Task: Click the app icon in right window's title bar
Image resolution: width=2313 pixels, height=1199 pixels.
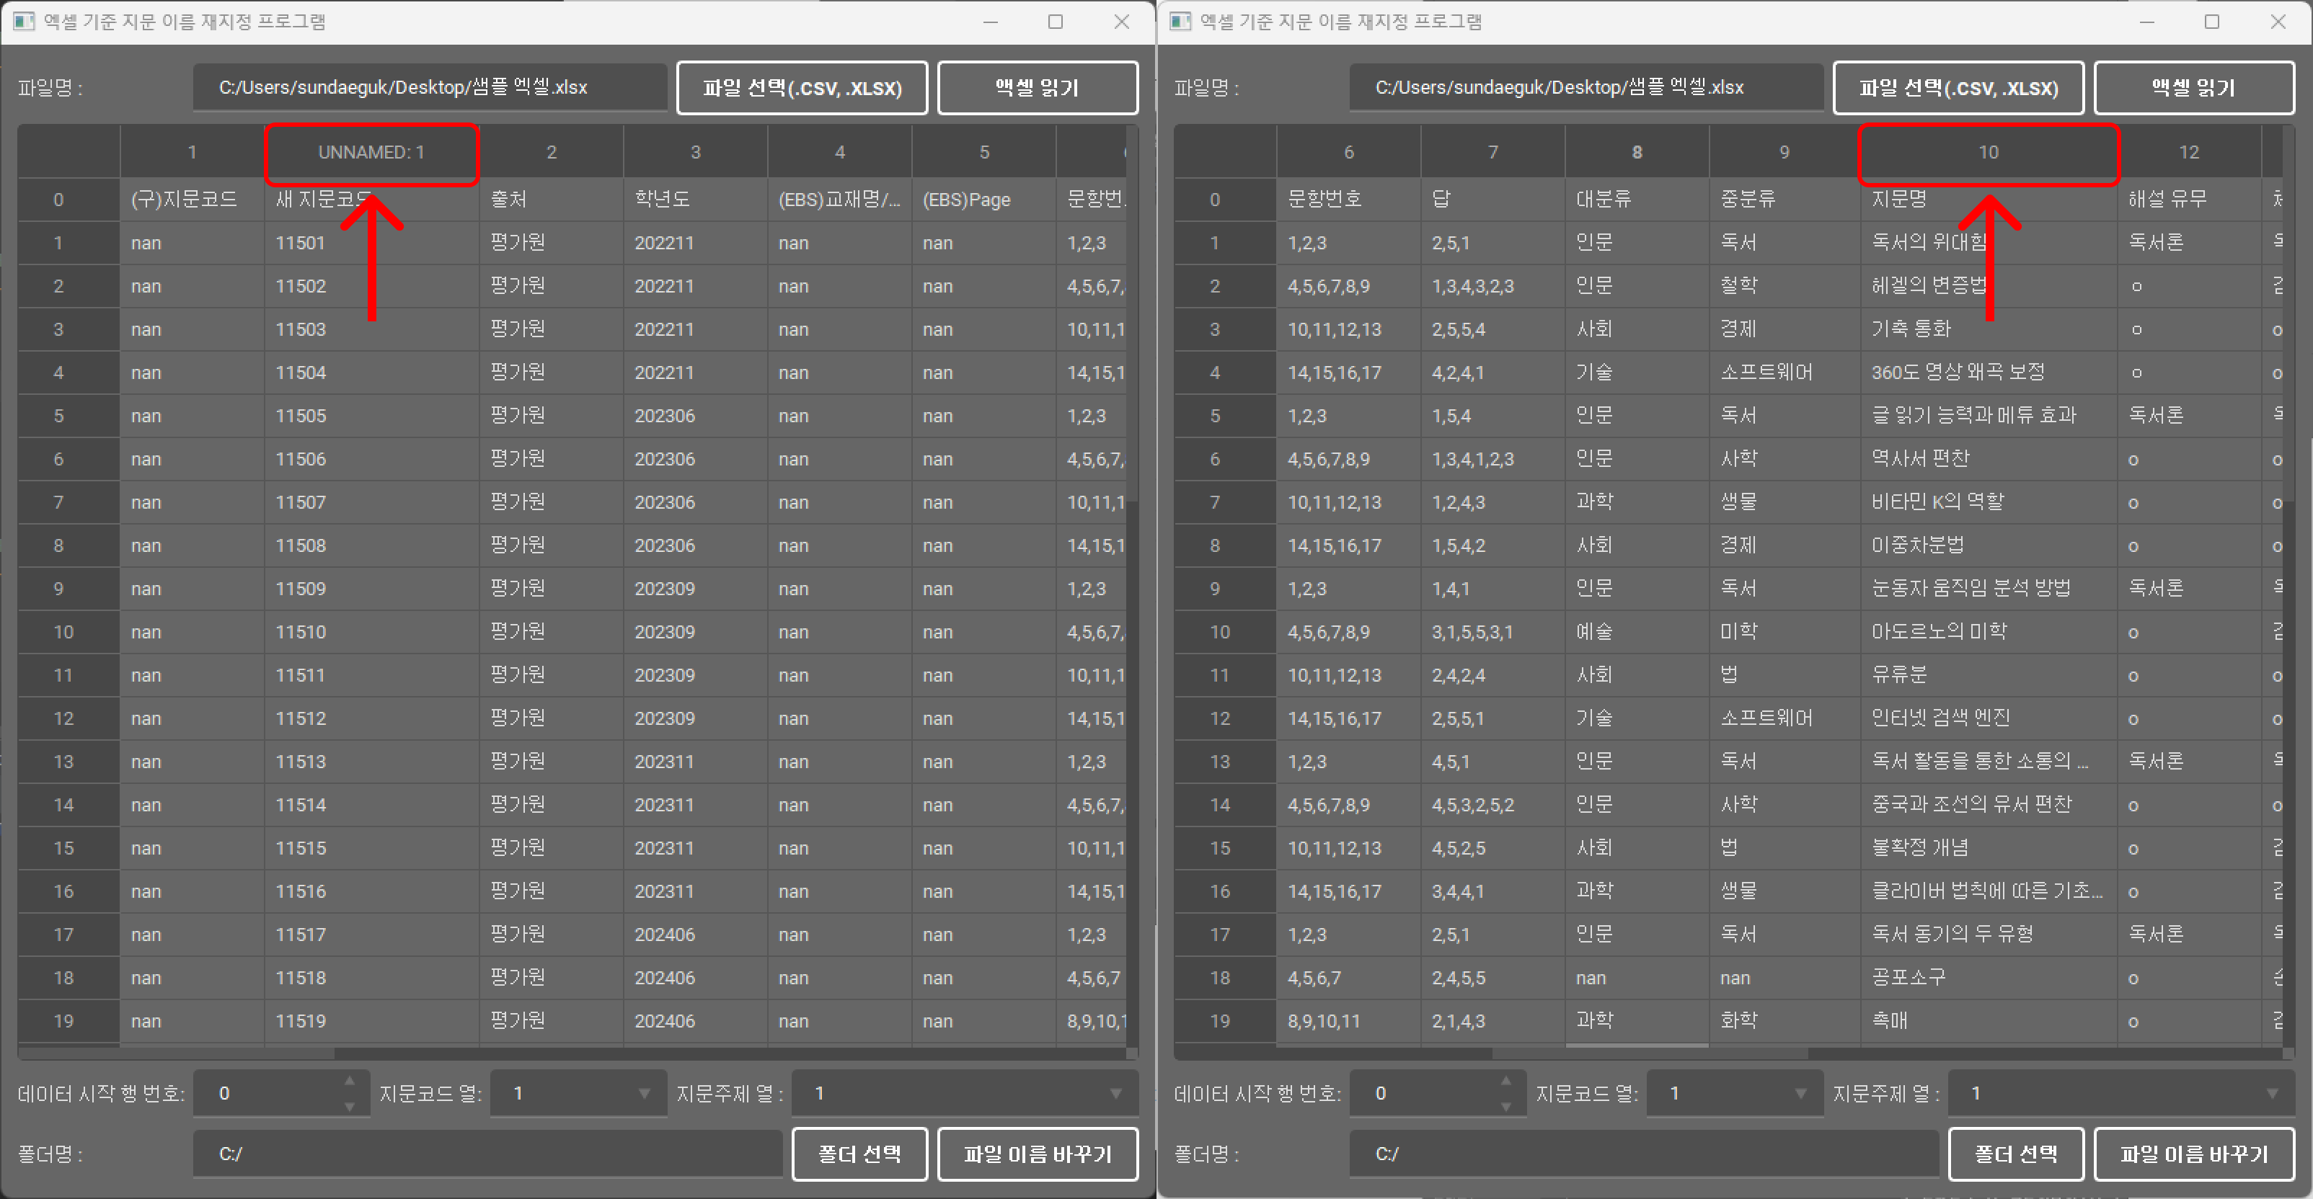Action: tap(1181, 22)
